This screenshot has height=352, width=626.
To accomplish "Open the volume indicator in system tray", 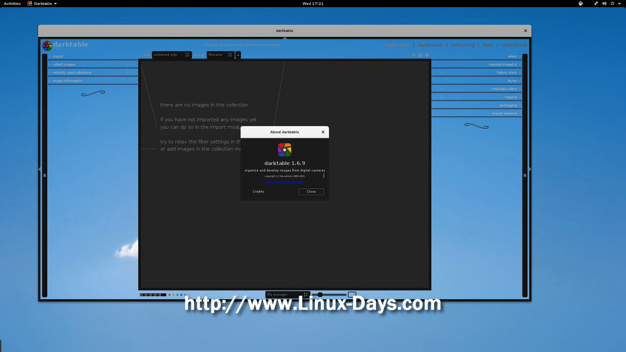I will click(x=604, y=4).
